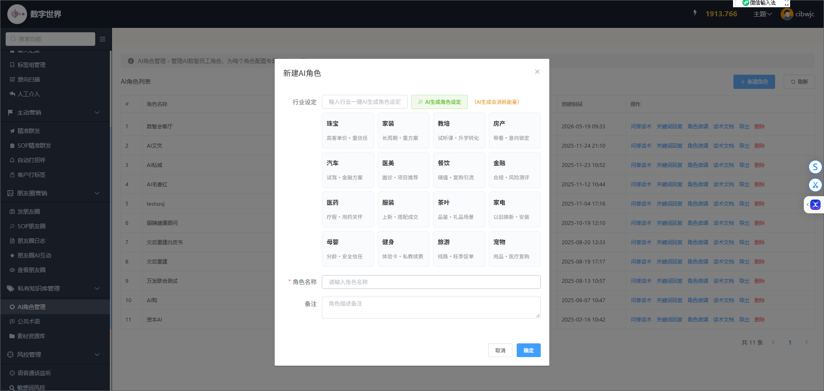This screenshot has width=824, height=391.
Task: Collapse the 朋友圈营销 menu group
Action: pyautogui.click(x=55, y=193)
